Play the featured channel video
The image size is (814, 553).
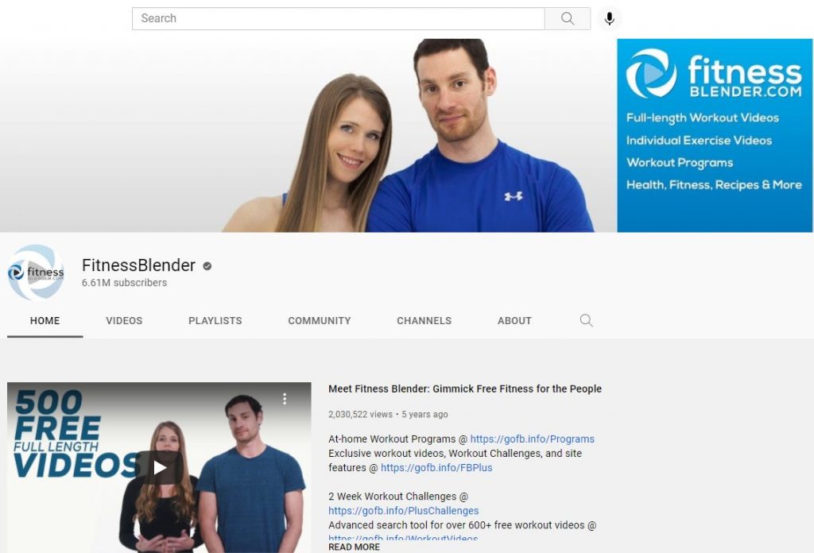pos(159,467)
